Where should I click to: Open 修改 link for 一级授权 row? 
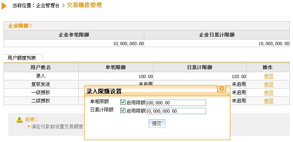pyautogui.click(x=269, y=93)
